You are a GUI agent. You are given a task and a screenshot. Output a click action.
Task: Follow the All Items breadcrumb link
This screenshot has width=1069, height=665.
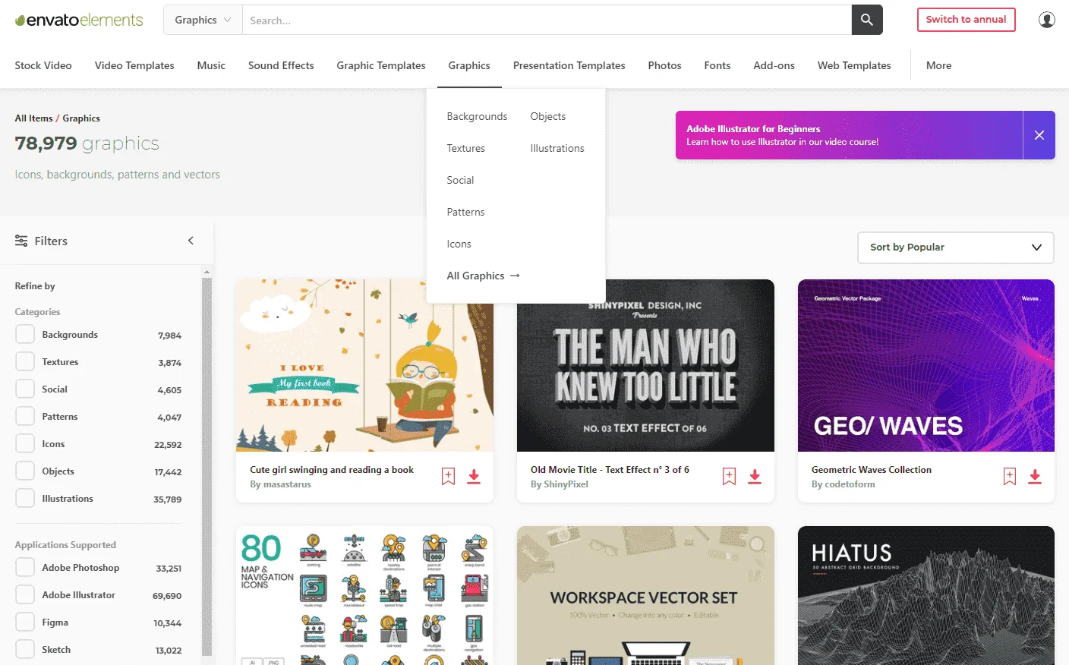pyautogui.click(x=33, y=118)
